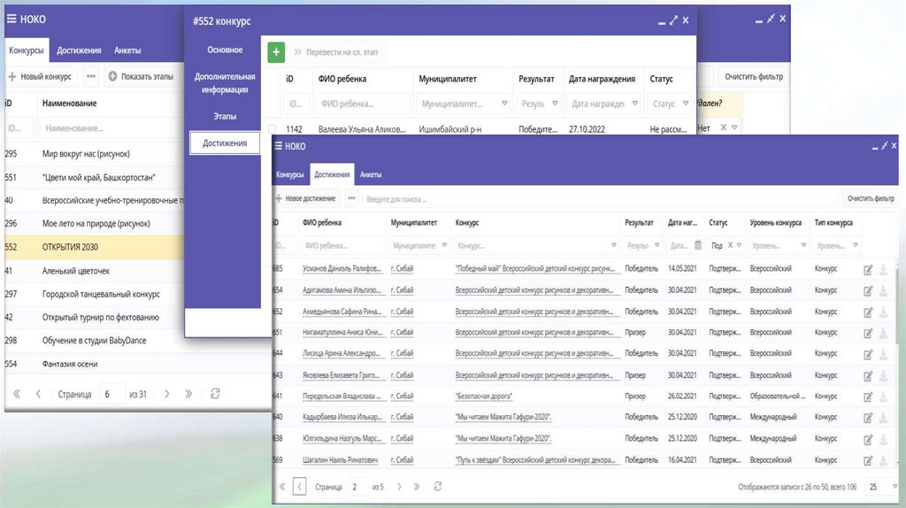Download icon in Усманов Даниэль row
Viewport: 906px width, 508px height.
[884, 270]
